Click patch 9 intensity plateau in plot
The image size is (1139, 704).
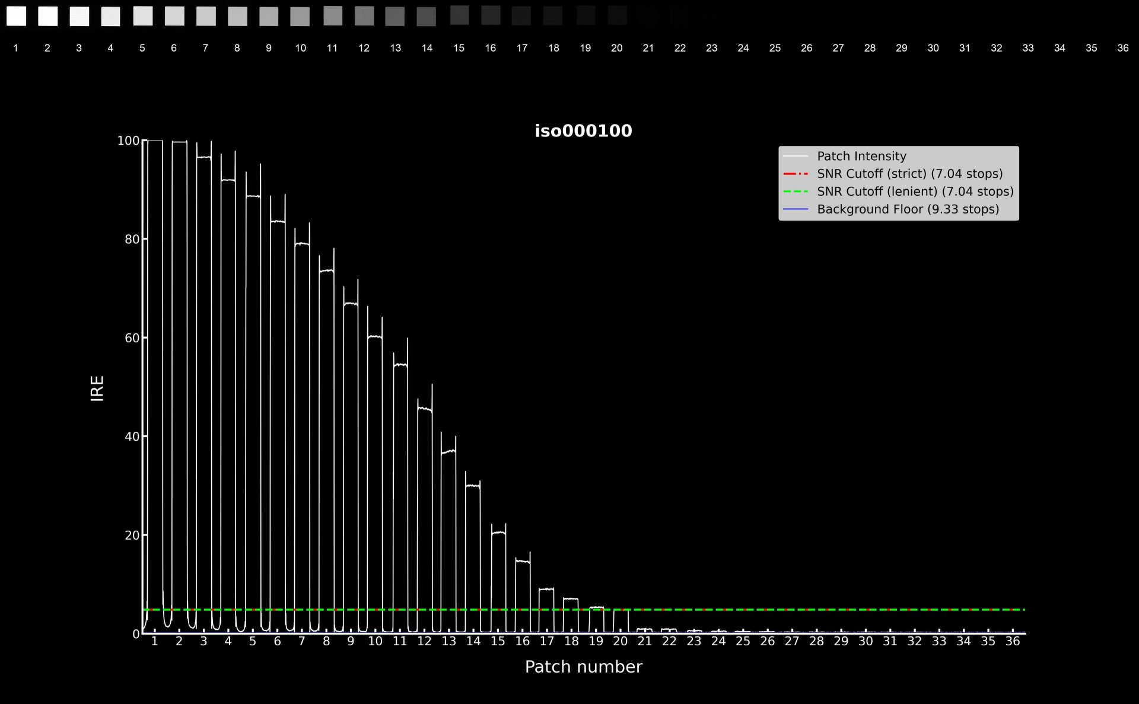click(351, 304)
